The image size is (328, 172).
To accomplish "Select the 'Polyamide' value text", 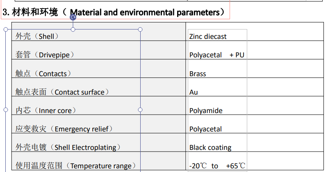I will point(206,111).
